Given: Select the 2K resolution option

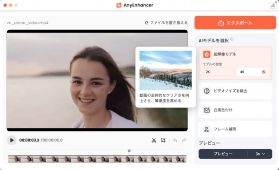Looking at the screenshot, I should [x=219, y=72].
